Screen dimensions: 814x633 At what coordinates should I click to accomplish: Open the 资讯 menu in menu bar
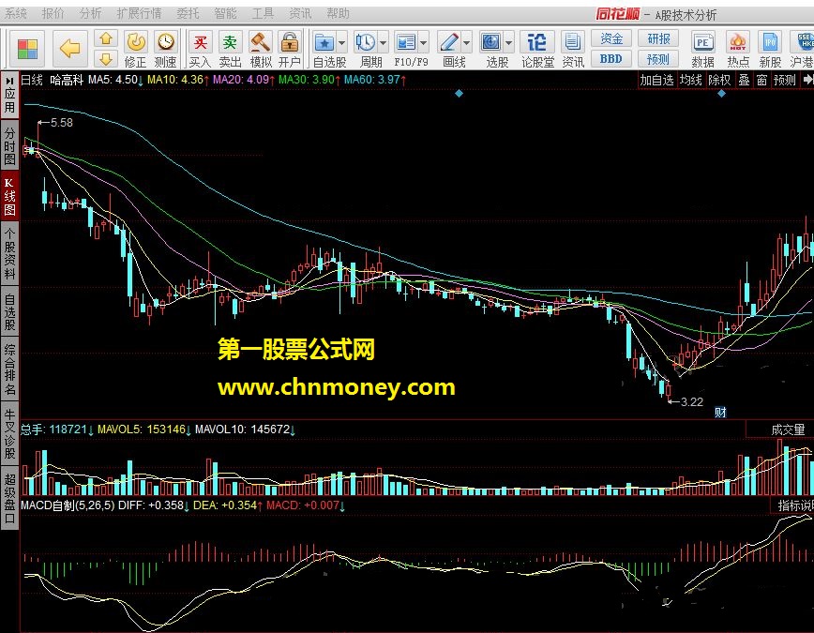click(300, 13)
